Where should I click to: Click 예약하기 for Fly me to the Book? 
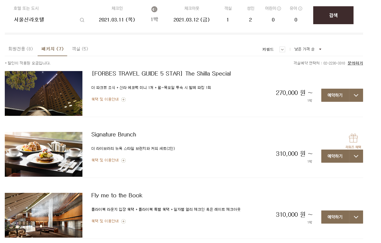click(x=335, y=217)
